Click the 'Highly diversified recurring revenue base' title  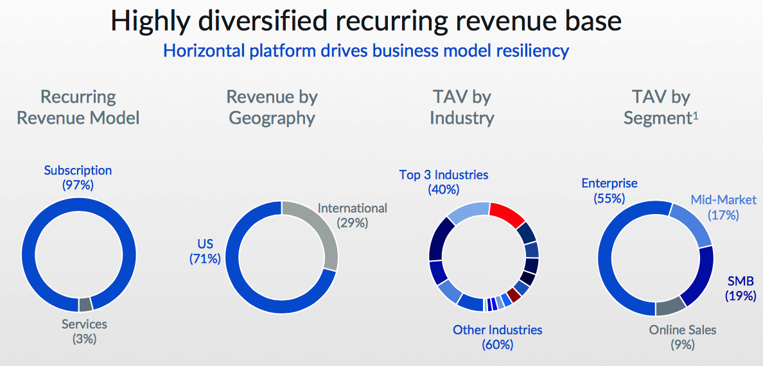pyautogui.click(x=367, y=22)
